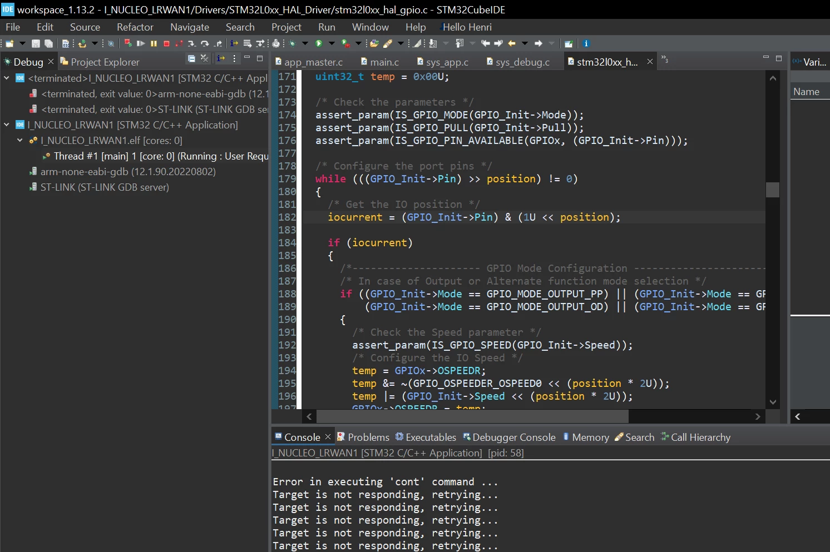830x552 pixels.
Task: Click the Save All toolbar icon
Action: pos(48,43)
